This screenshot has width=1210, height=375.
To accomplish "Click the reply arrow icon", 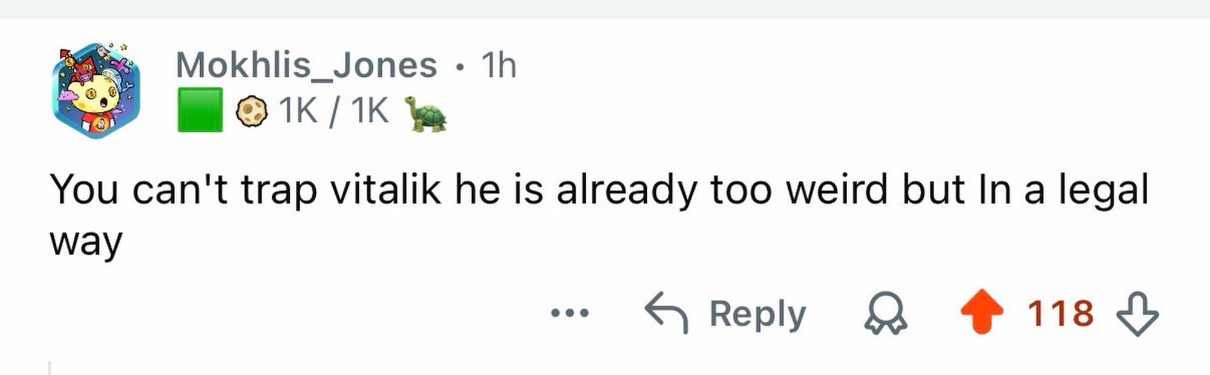I will point(665,312).
